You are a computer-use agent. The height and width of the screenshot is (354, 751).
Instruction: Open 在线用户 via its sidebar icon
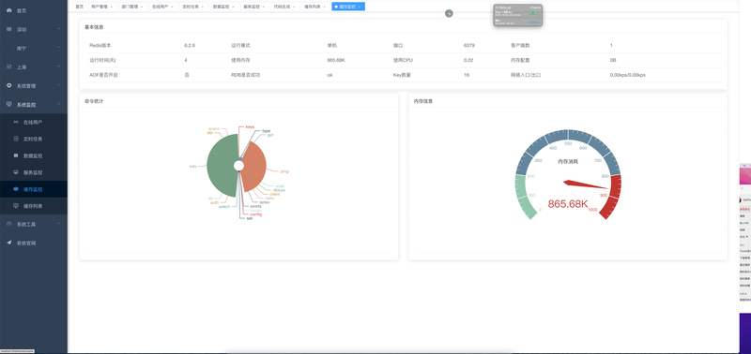16,123
